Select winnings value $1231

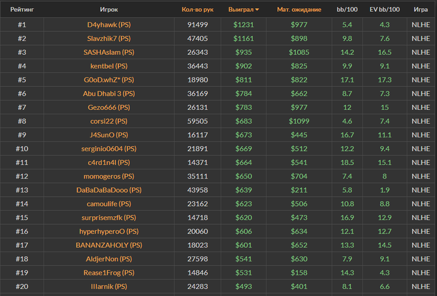[243, 24]
